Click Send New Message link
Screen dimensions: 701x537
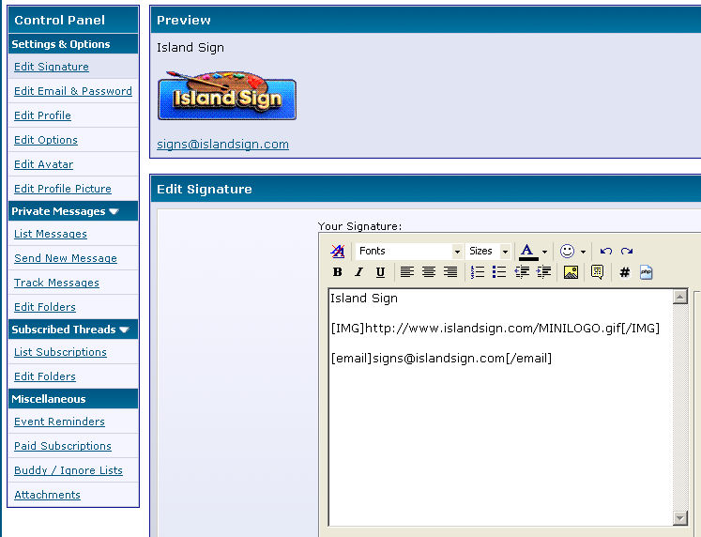(x=66, y=258)
